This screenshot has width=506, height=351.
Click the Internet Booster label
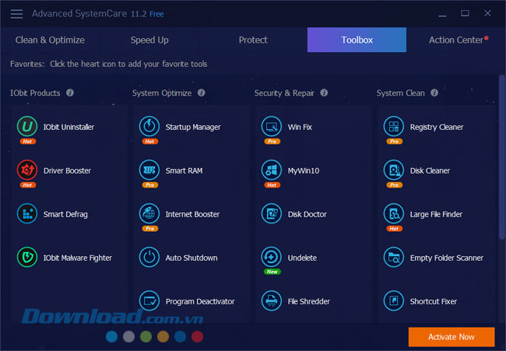coord(192,214)
